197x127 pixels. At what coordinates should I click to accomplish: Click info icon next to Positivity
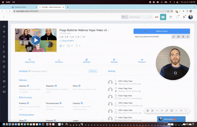coord(28,103)
